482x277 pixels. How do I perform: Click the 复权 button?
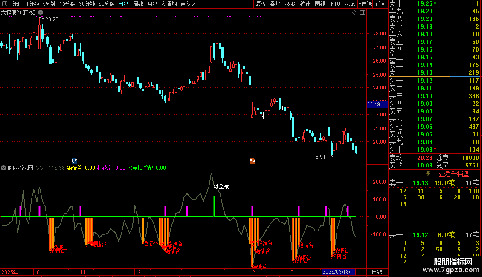[x=261, y=4]
